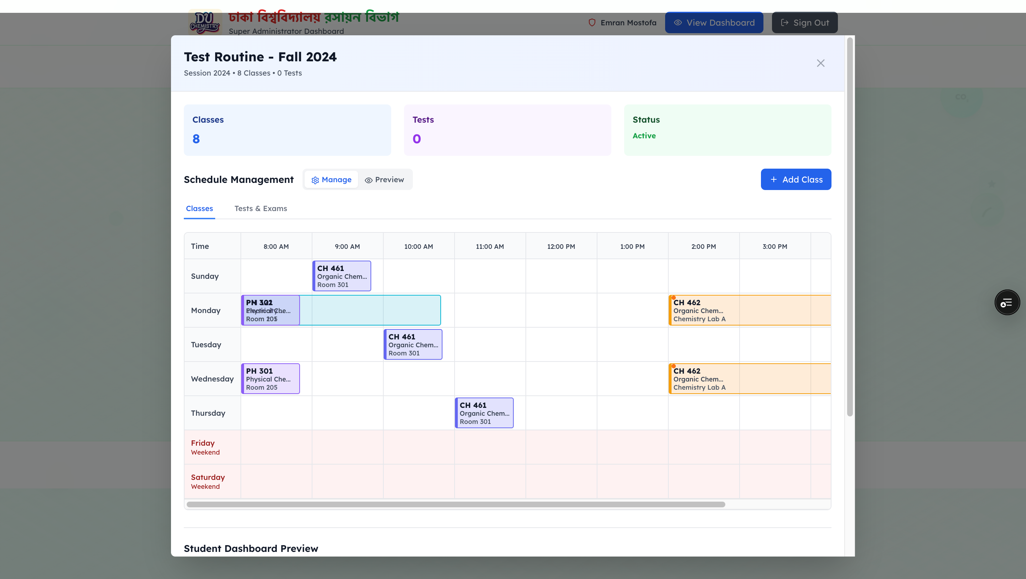Click the eye icon in View Dashboard
The width and height of the screenshot is (1026, 579).
(x=678, y=23)
